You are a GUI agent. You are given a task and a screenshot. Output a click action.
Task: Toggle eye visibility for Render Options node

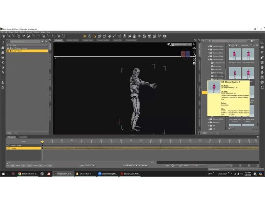(x=8, y=48)
